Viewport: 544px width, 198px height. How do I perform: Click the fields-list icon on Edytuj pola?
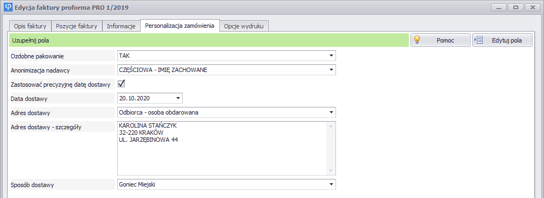point(479,40)
